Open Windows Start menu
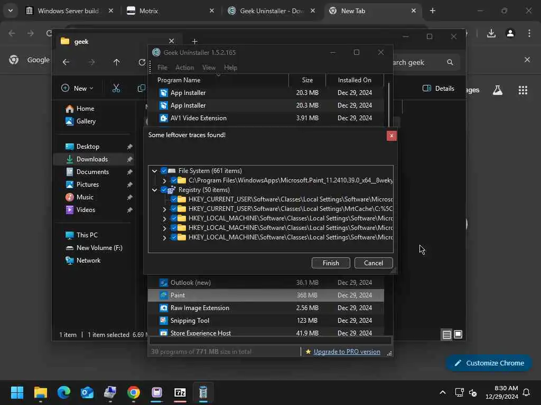The image size is (541, 405). (17, 392)
